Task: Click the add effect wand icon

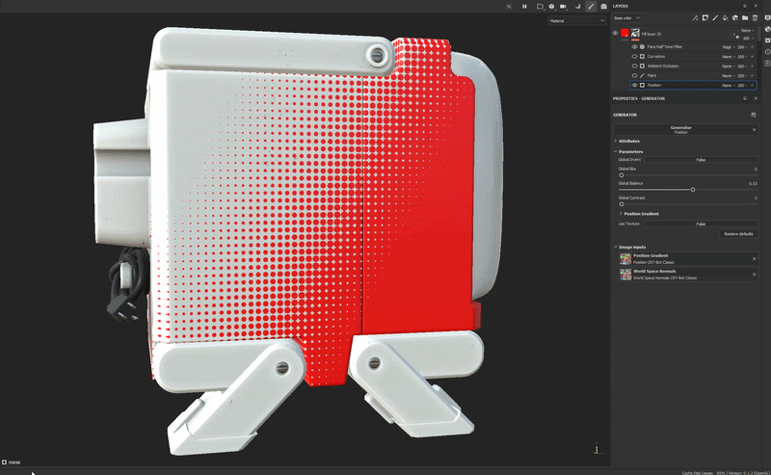Action: tap(695, 17)
